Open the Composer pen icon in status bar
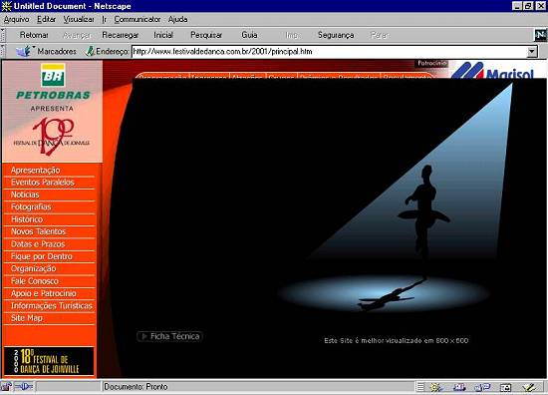This screenshot has width=548, height=395. tap(530, 387)
